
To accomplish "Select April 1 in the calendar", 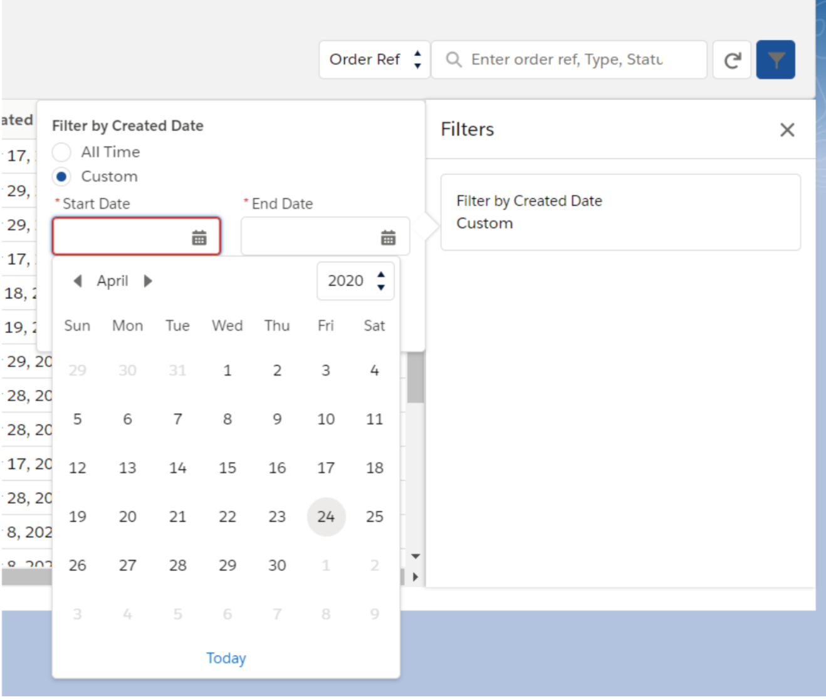I will pos(227,370).
